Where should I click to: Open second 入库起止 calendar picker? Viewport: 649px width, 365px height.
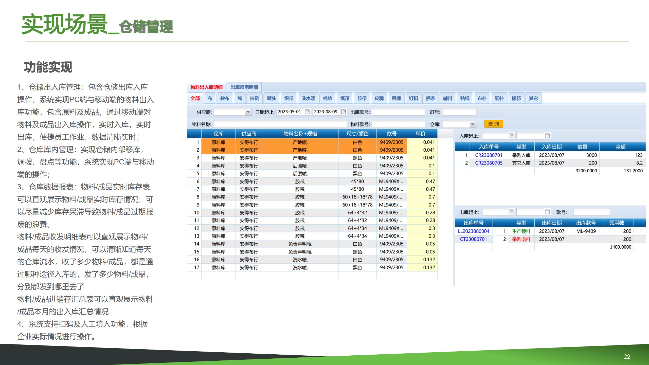coord(547,136)
